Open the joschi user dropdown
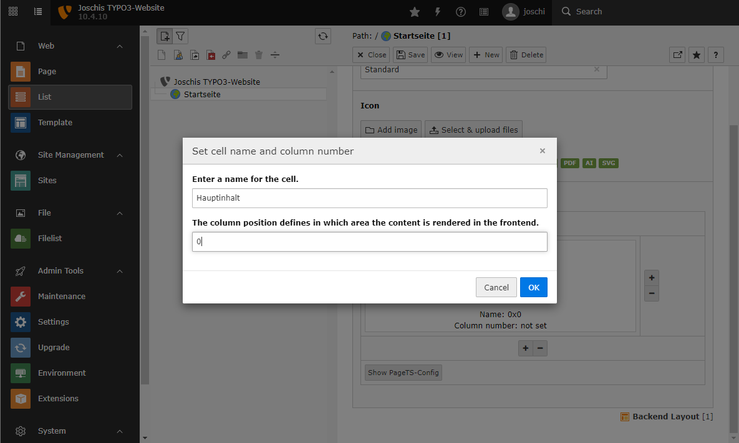Viewport: 739px width, 443px height. pyautogui.click(x=526, y=12)
